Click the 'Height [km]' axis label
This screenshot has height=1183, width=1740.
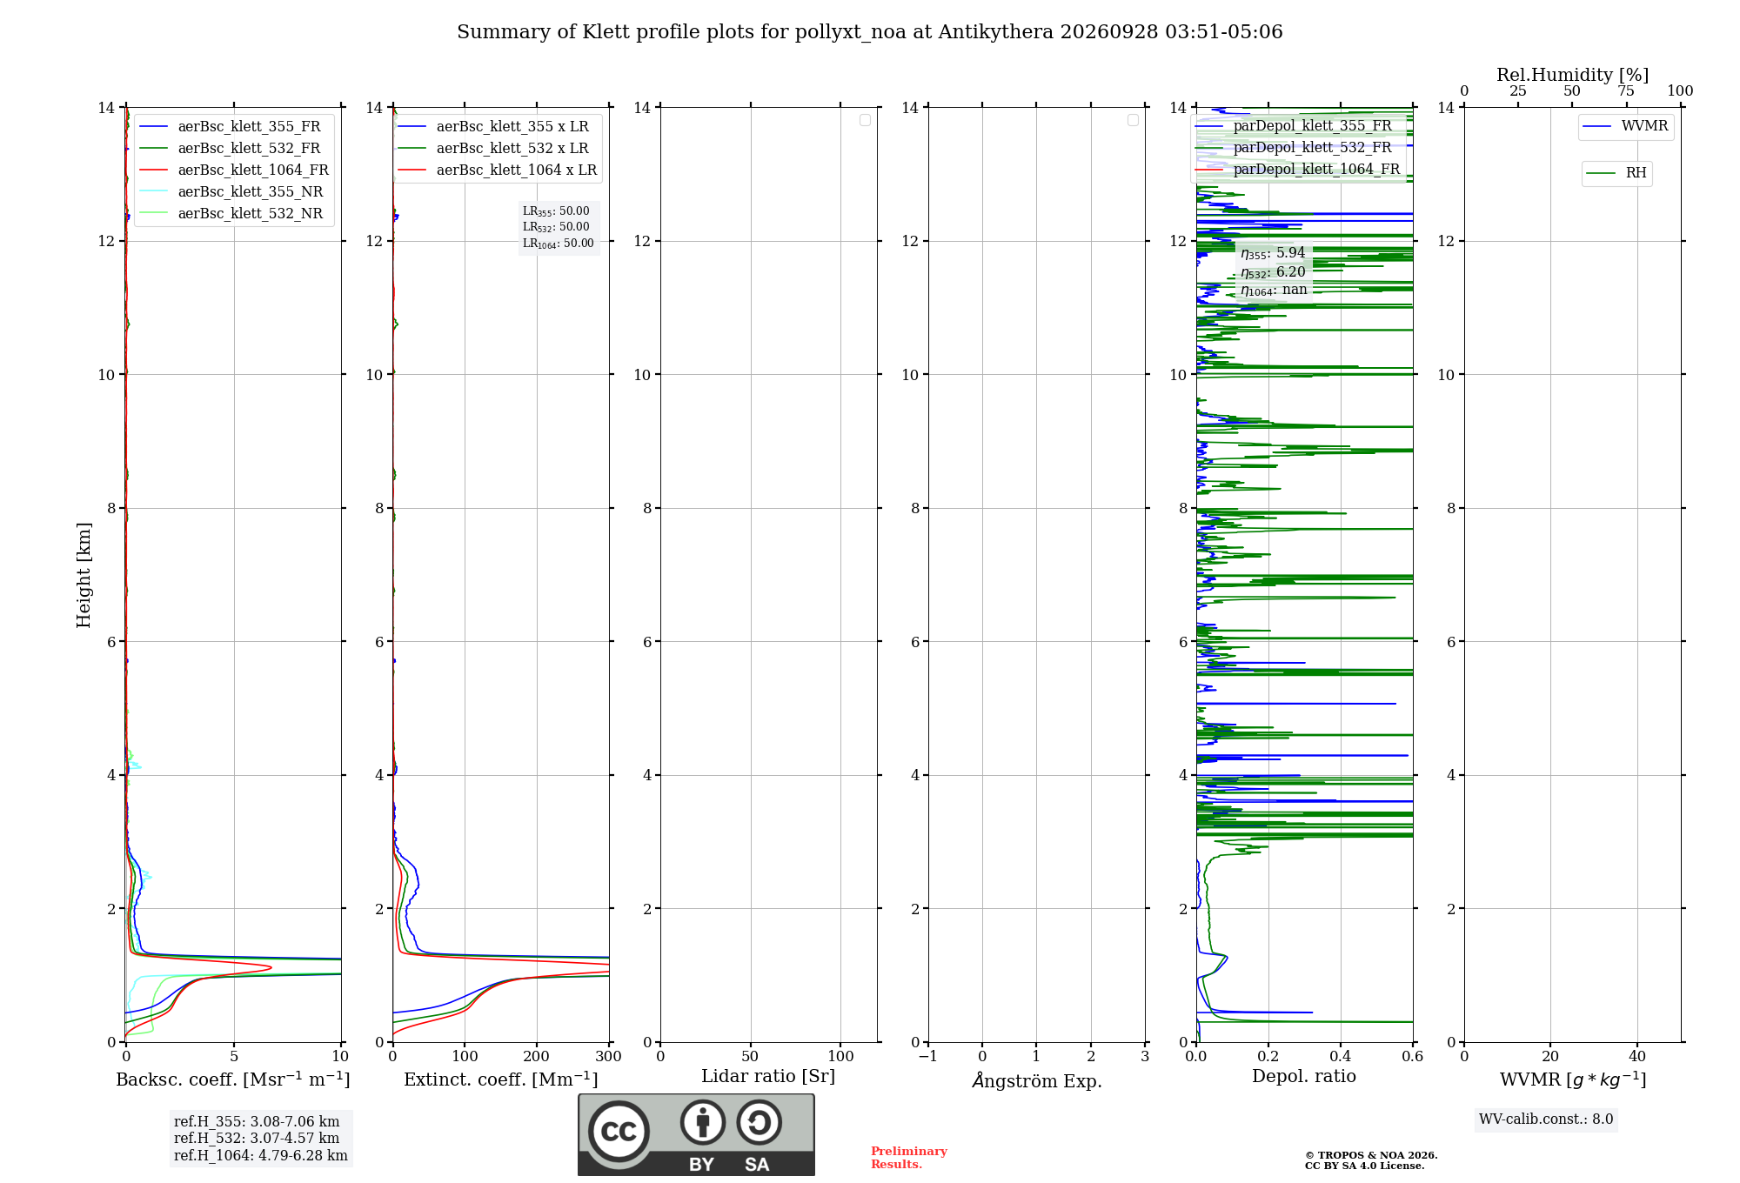[x=84, y=575]
